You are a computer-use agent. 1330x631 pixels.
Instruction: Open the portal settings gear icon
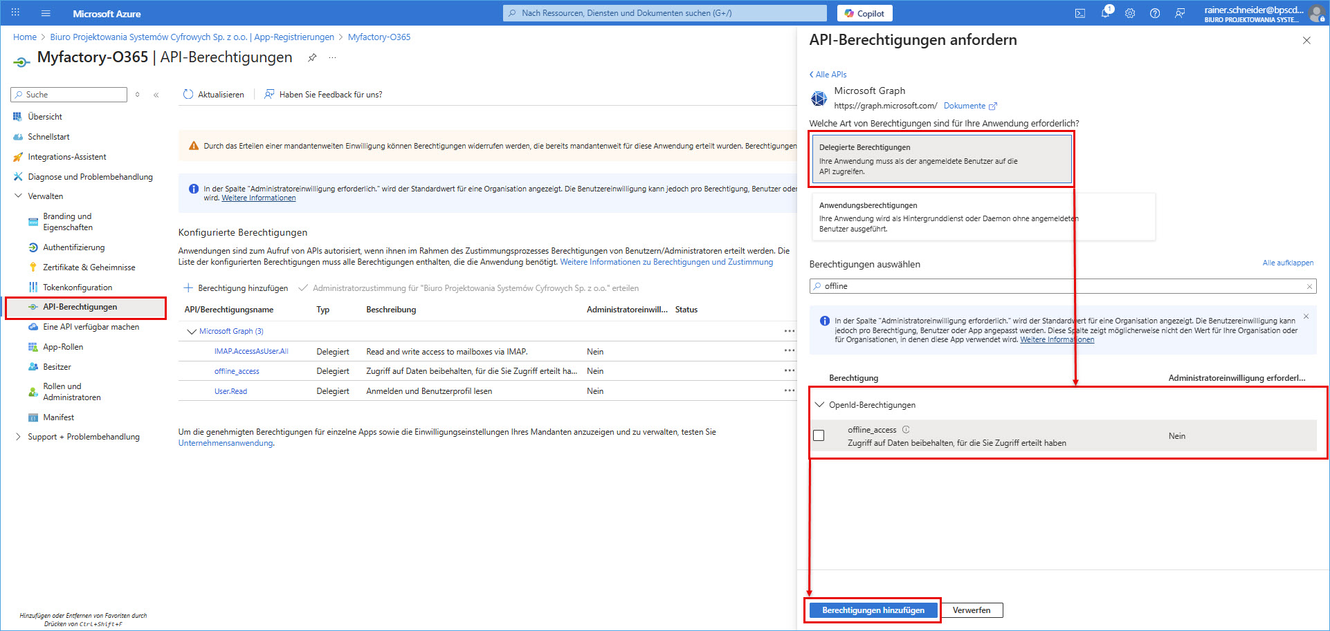pyautogui.click(x=1130, y=13)
